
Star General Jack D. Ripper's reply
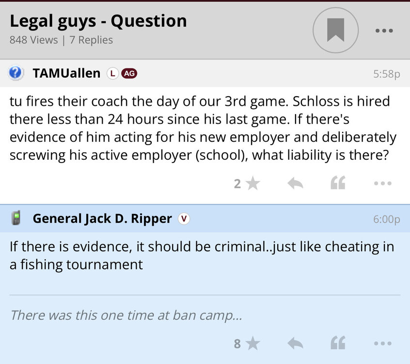click(x=252, y=344)
